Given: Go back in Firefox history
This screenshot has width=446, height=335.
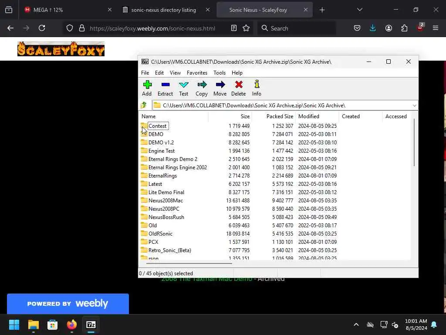Looking at the screenshot, I should [x=10, y=28].
